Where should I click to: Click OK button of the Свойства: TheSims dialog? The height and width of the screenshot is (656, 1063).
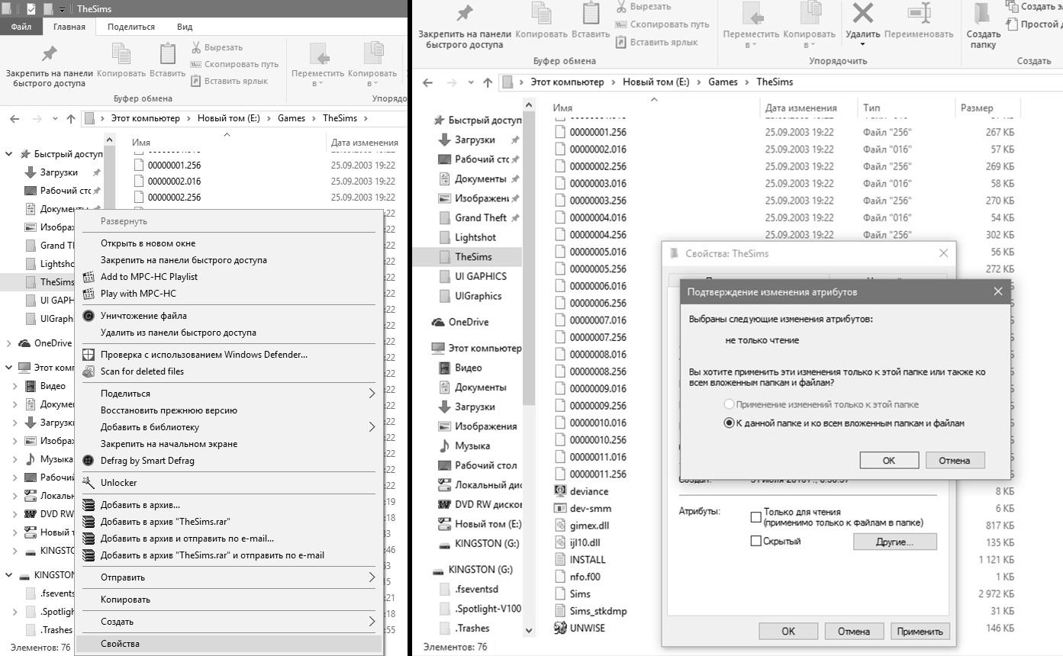[x=788, y=631]
